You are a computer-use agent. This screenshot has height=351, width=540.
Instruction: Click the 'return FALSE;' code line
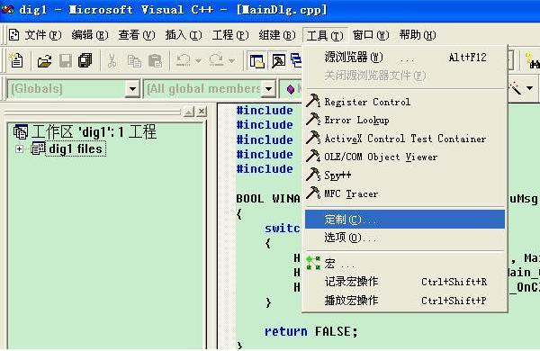(311, 331)
